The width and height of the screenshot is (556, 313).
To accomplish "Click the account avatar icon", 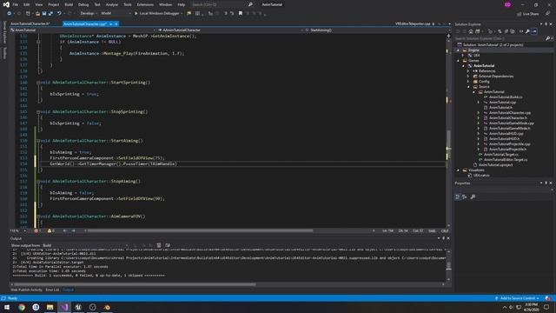I will coord(507,4).
